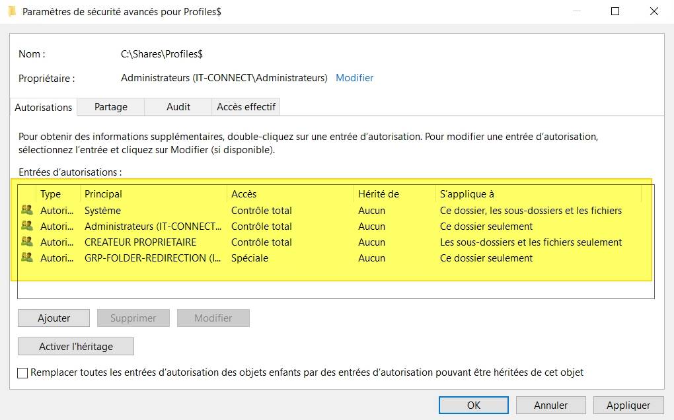Click the Modifier link next to owner

[354, 78]
